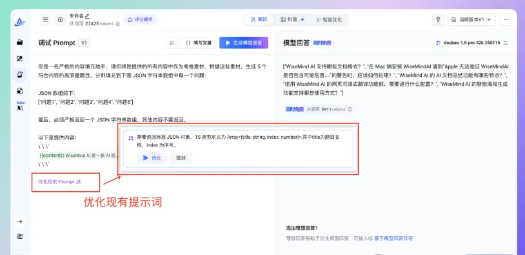Click the info icon next to 27425 tokens
Screen dimensions: 525x255
point(118,24)
